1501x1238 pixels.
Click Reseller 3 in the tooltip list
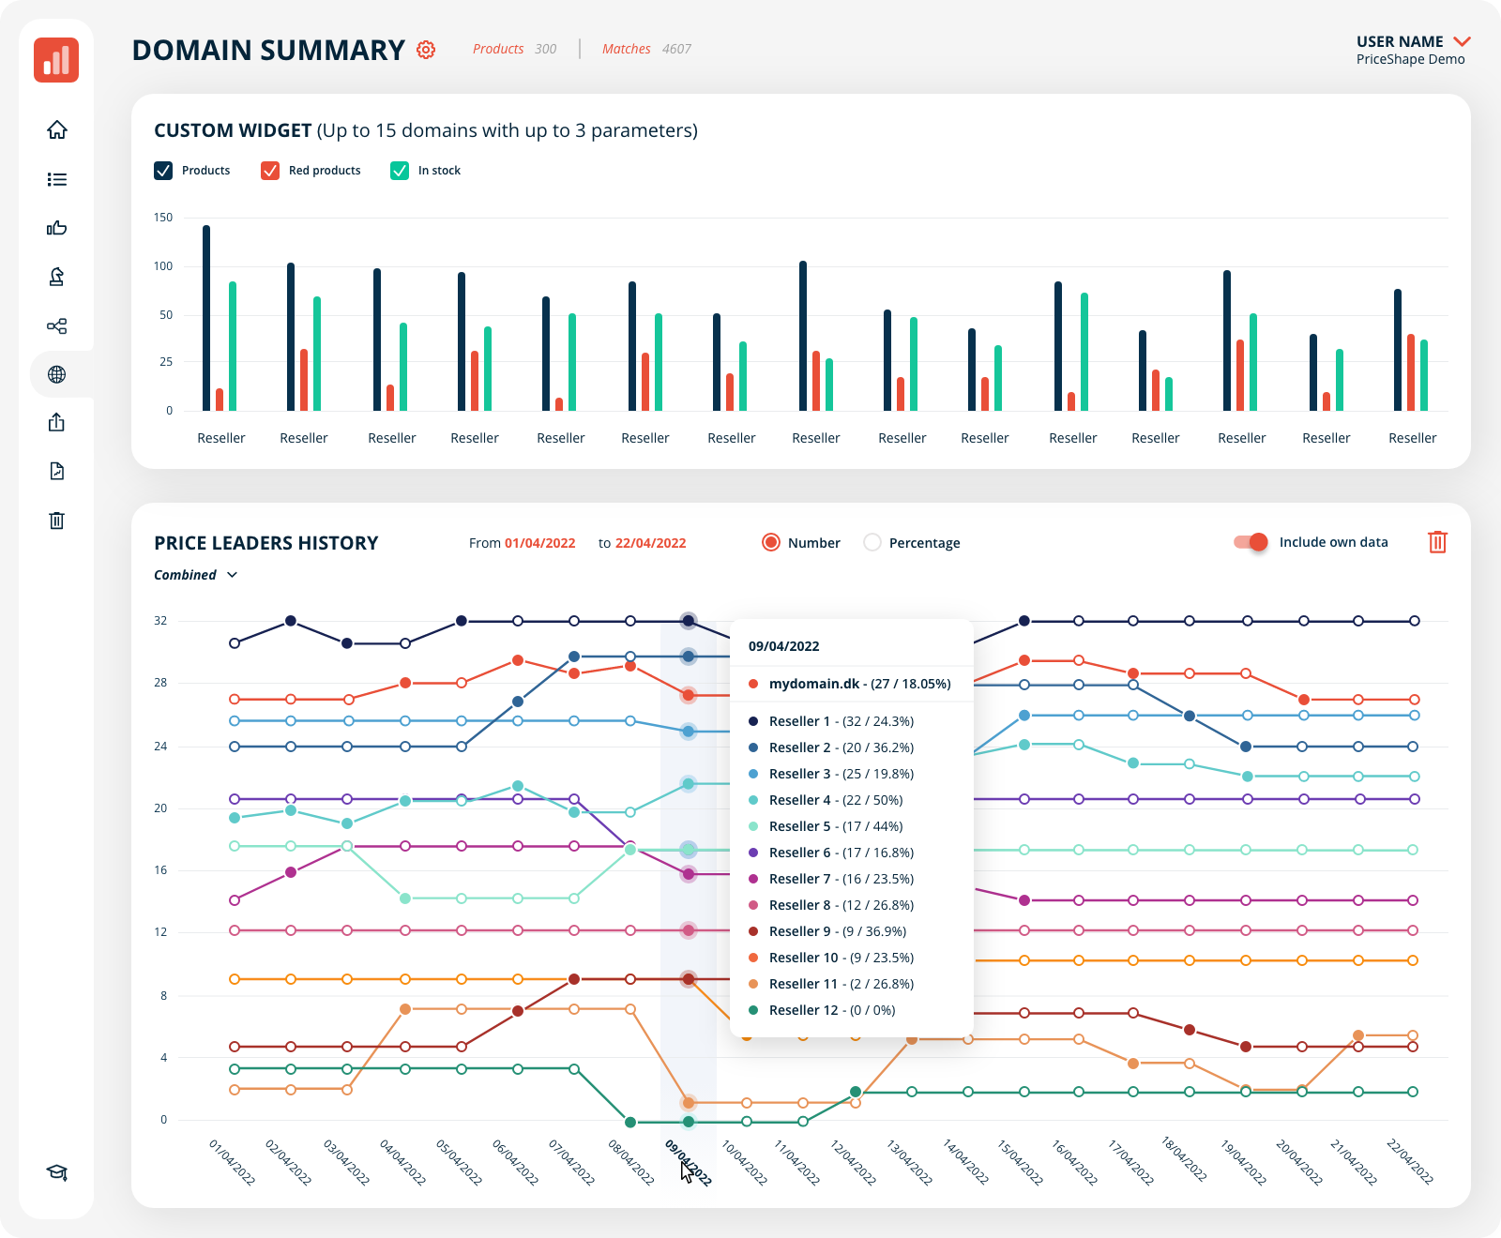[x=831, y=774]
